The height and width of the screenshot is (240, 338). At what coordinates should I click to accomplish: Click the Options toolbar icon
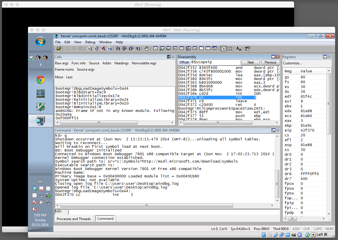click(248, 48)
